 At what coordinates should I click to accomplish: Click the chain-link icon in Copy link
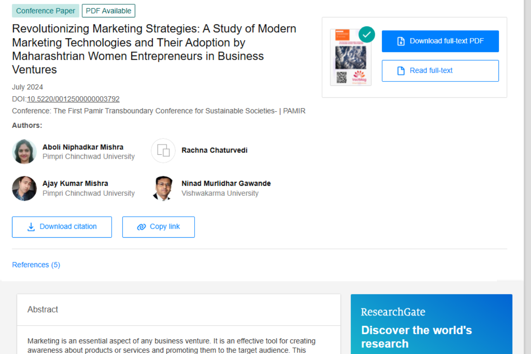pos(141,227)
